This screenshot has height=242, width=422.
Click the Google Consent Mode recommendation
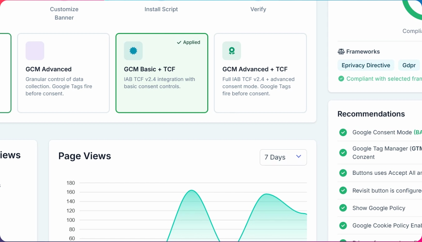380,132
